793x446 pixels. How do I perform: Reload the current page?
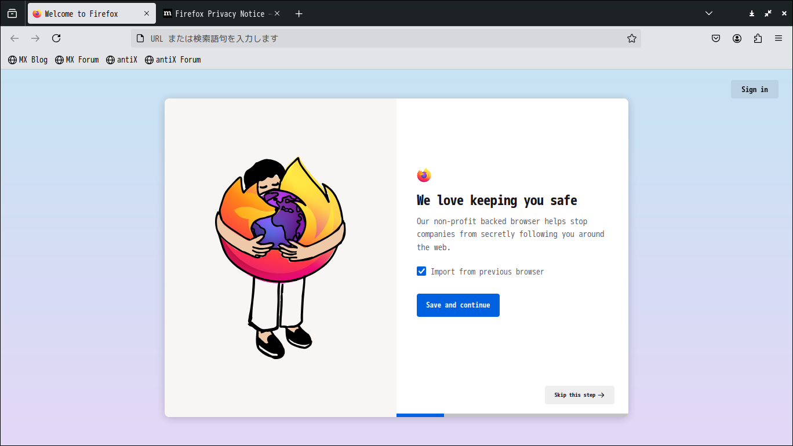[x=56, y=38]
